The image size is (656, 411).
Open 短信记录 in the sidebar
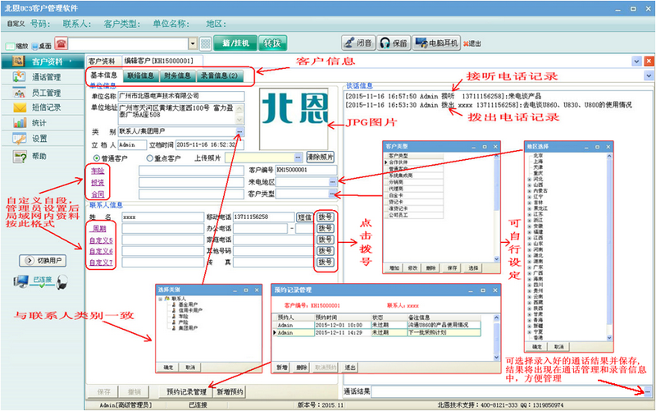click(x=42, y=107)
